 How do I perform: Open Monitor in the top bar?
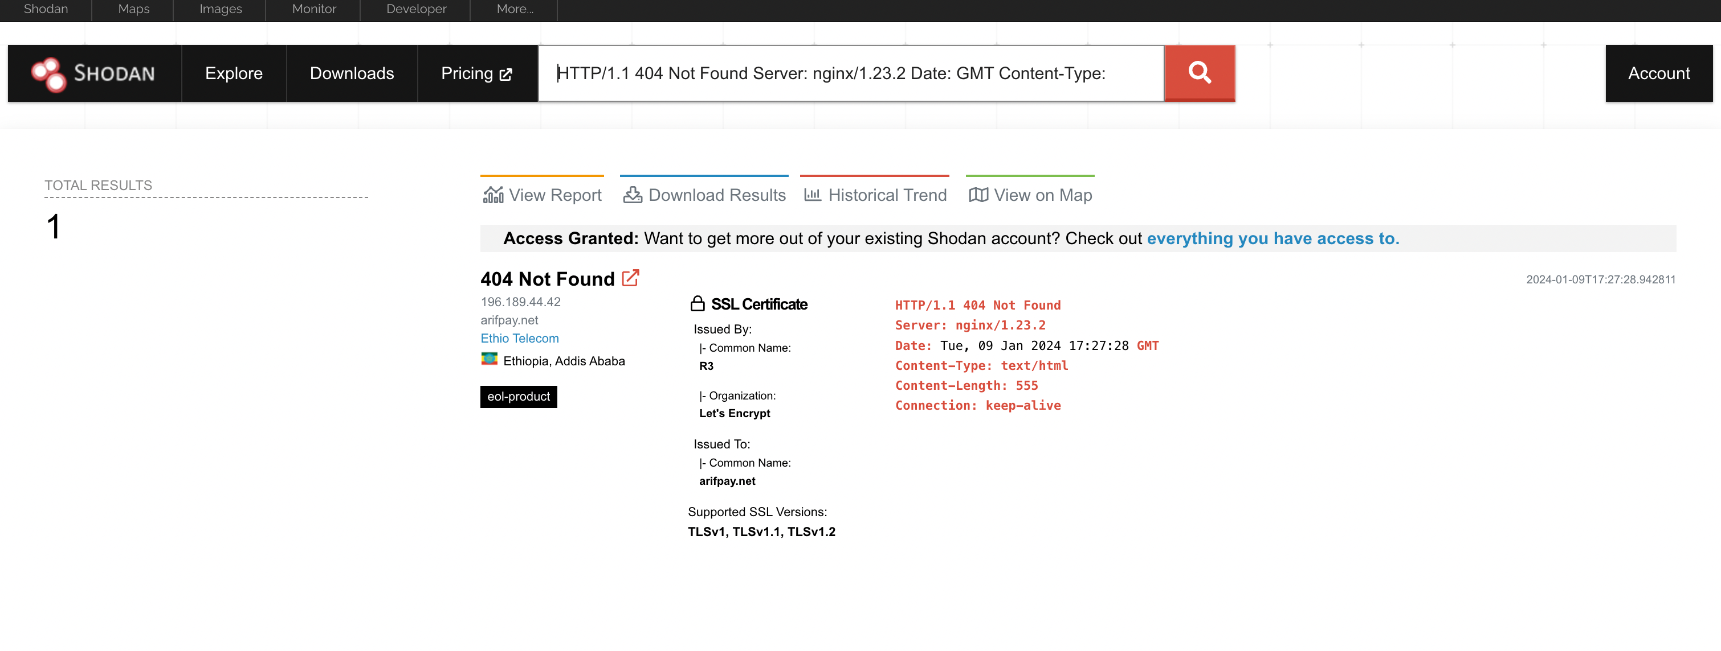(x=314, y=9)
